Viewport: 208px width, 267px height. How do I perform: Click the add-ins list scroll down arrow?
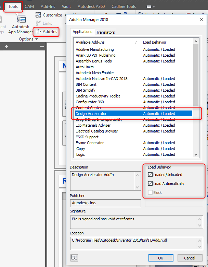pos(196,155)
